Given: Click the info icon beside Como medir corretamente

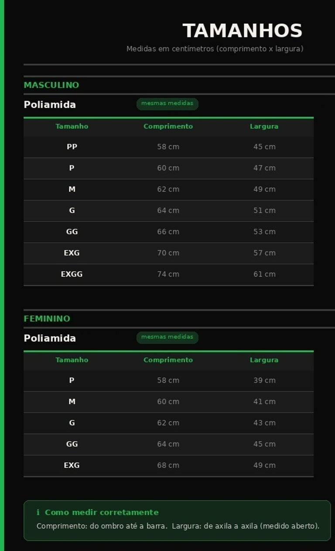Looking at the screenshot, I should (38, 513).
